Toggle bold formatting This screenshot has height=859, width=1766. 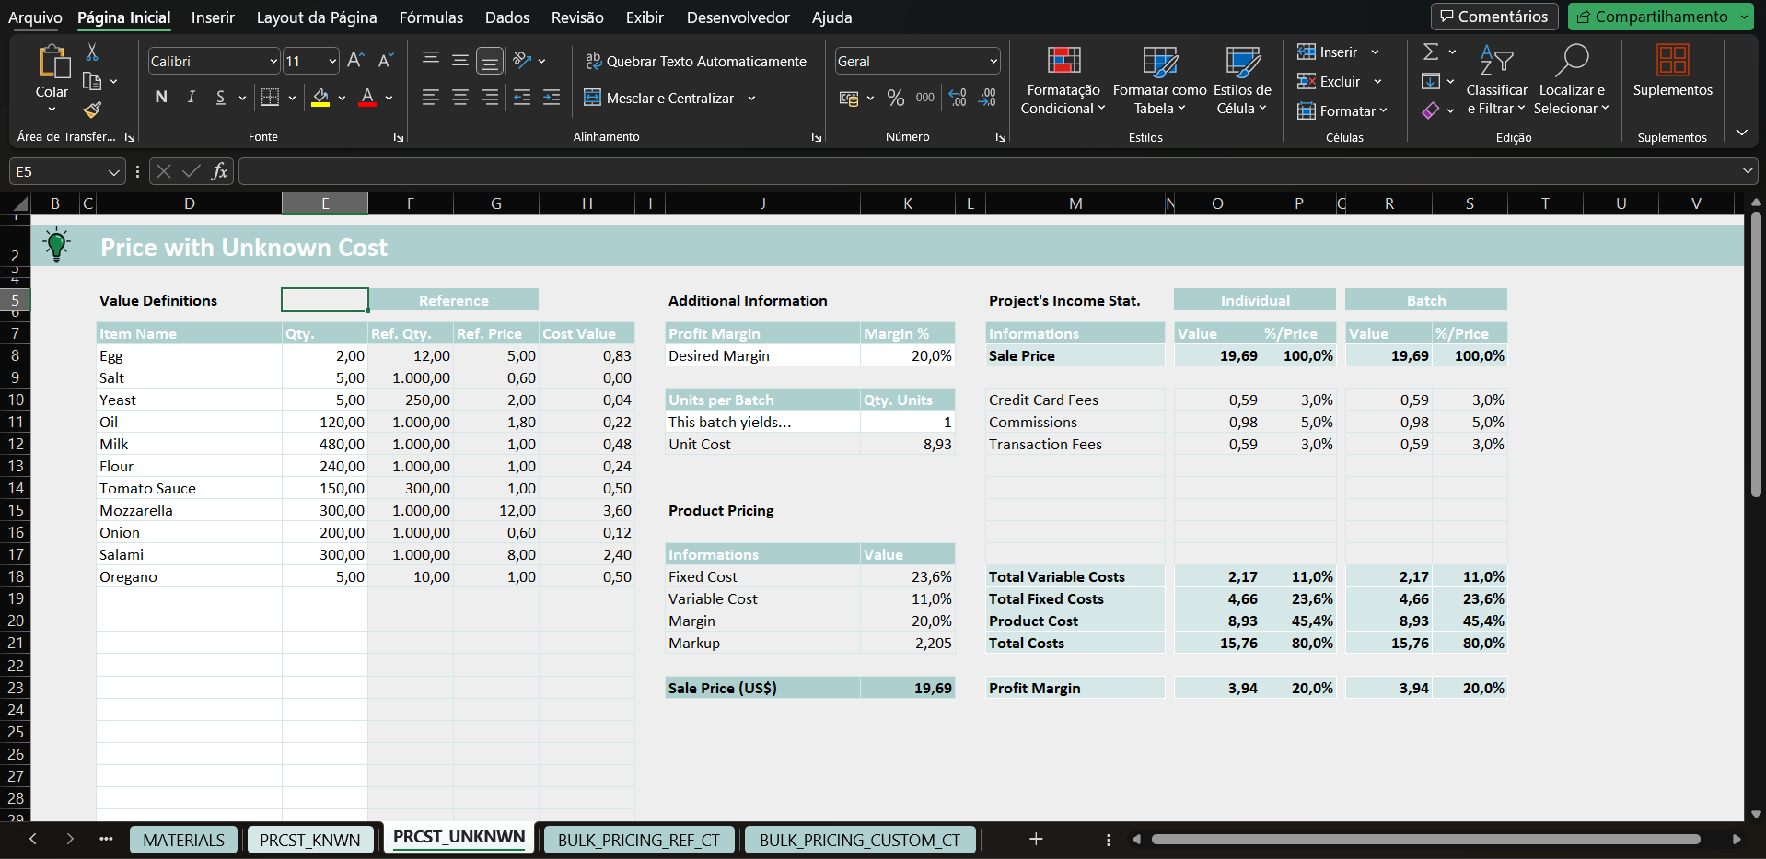click(x=160, y=97)
